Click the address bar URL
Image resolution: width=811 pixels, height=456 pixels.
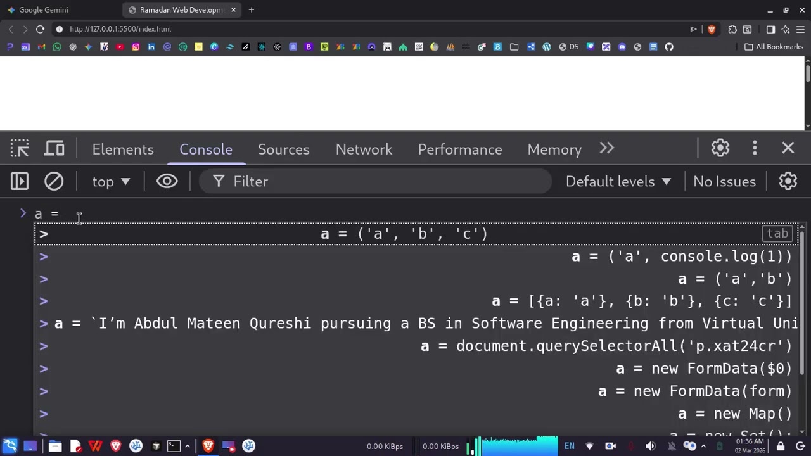coord(120,29)
